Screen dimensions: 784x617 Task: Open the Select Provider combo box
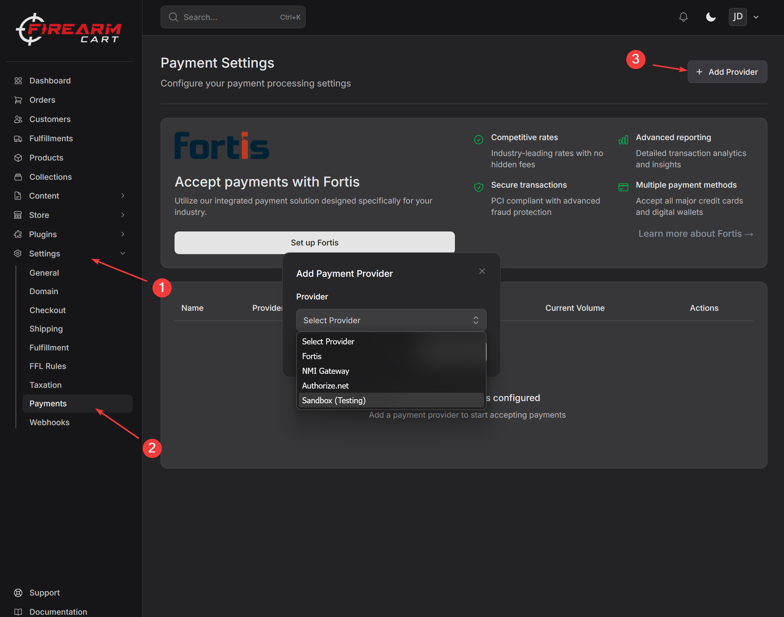[x=391, y=320]
